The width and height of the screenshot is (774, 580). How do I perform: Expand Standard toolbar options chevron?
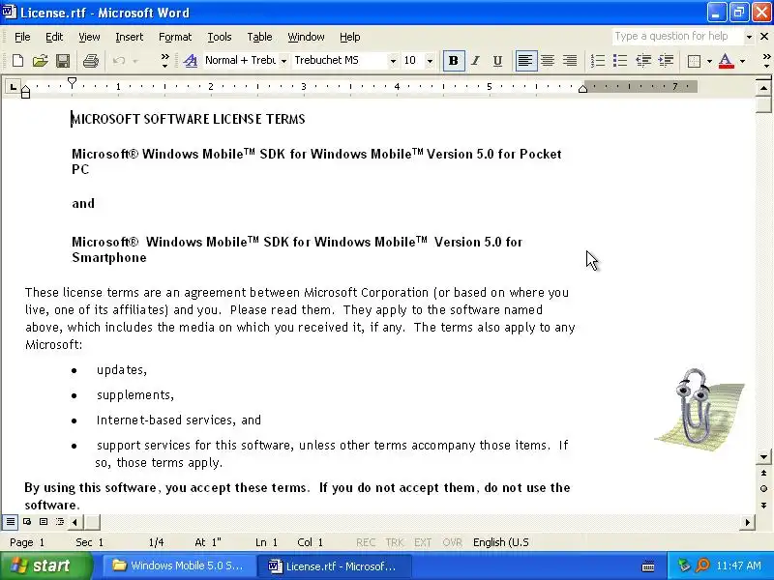(x=164, y=61)
